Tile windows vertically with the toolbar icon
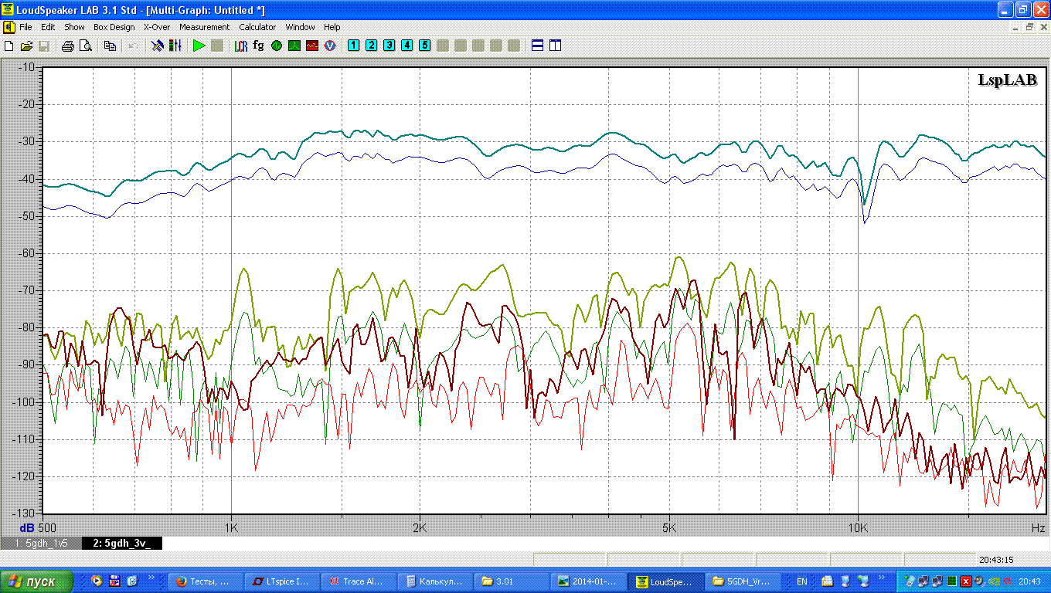This screenshot has height=593, width=1051. tap(555, 46)
